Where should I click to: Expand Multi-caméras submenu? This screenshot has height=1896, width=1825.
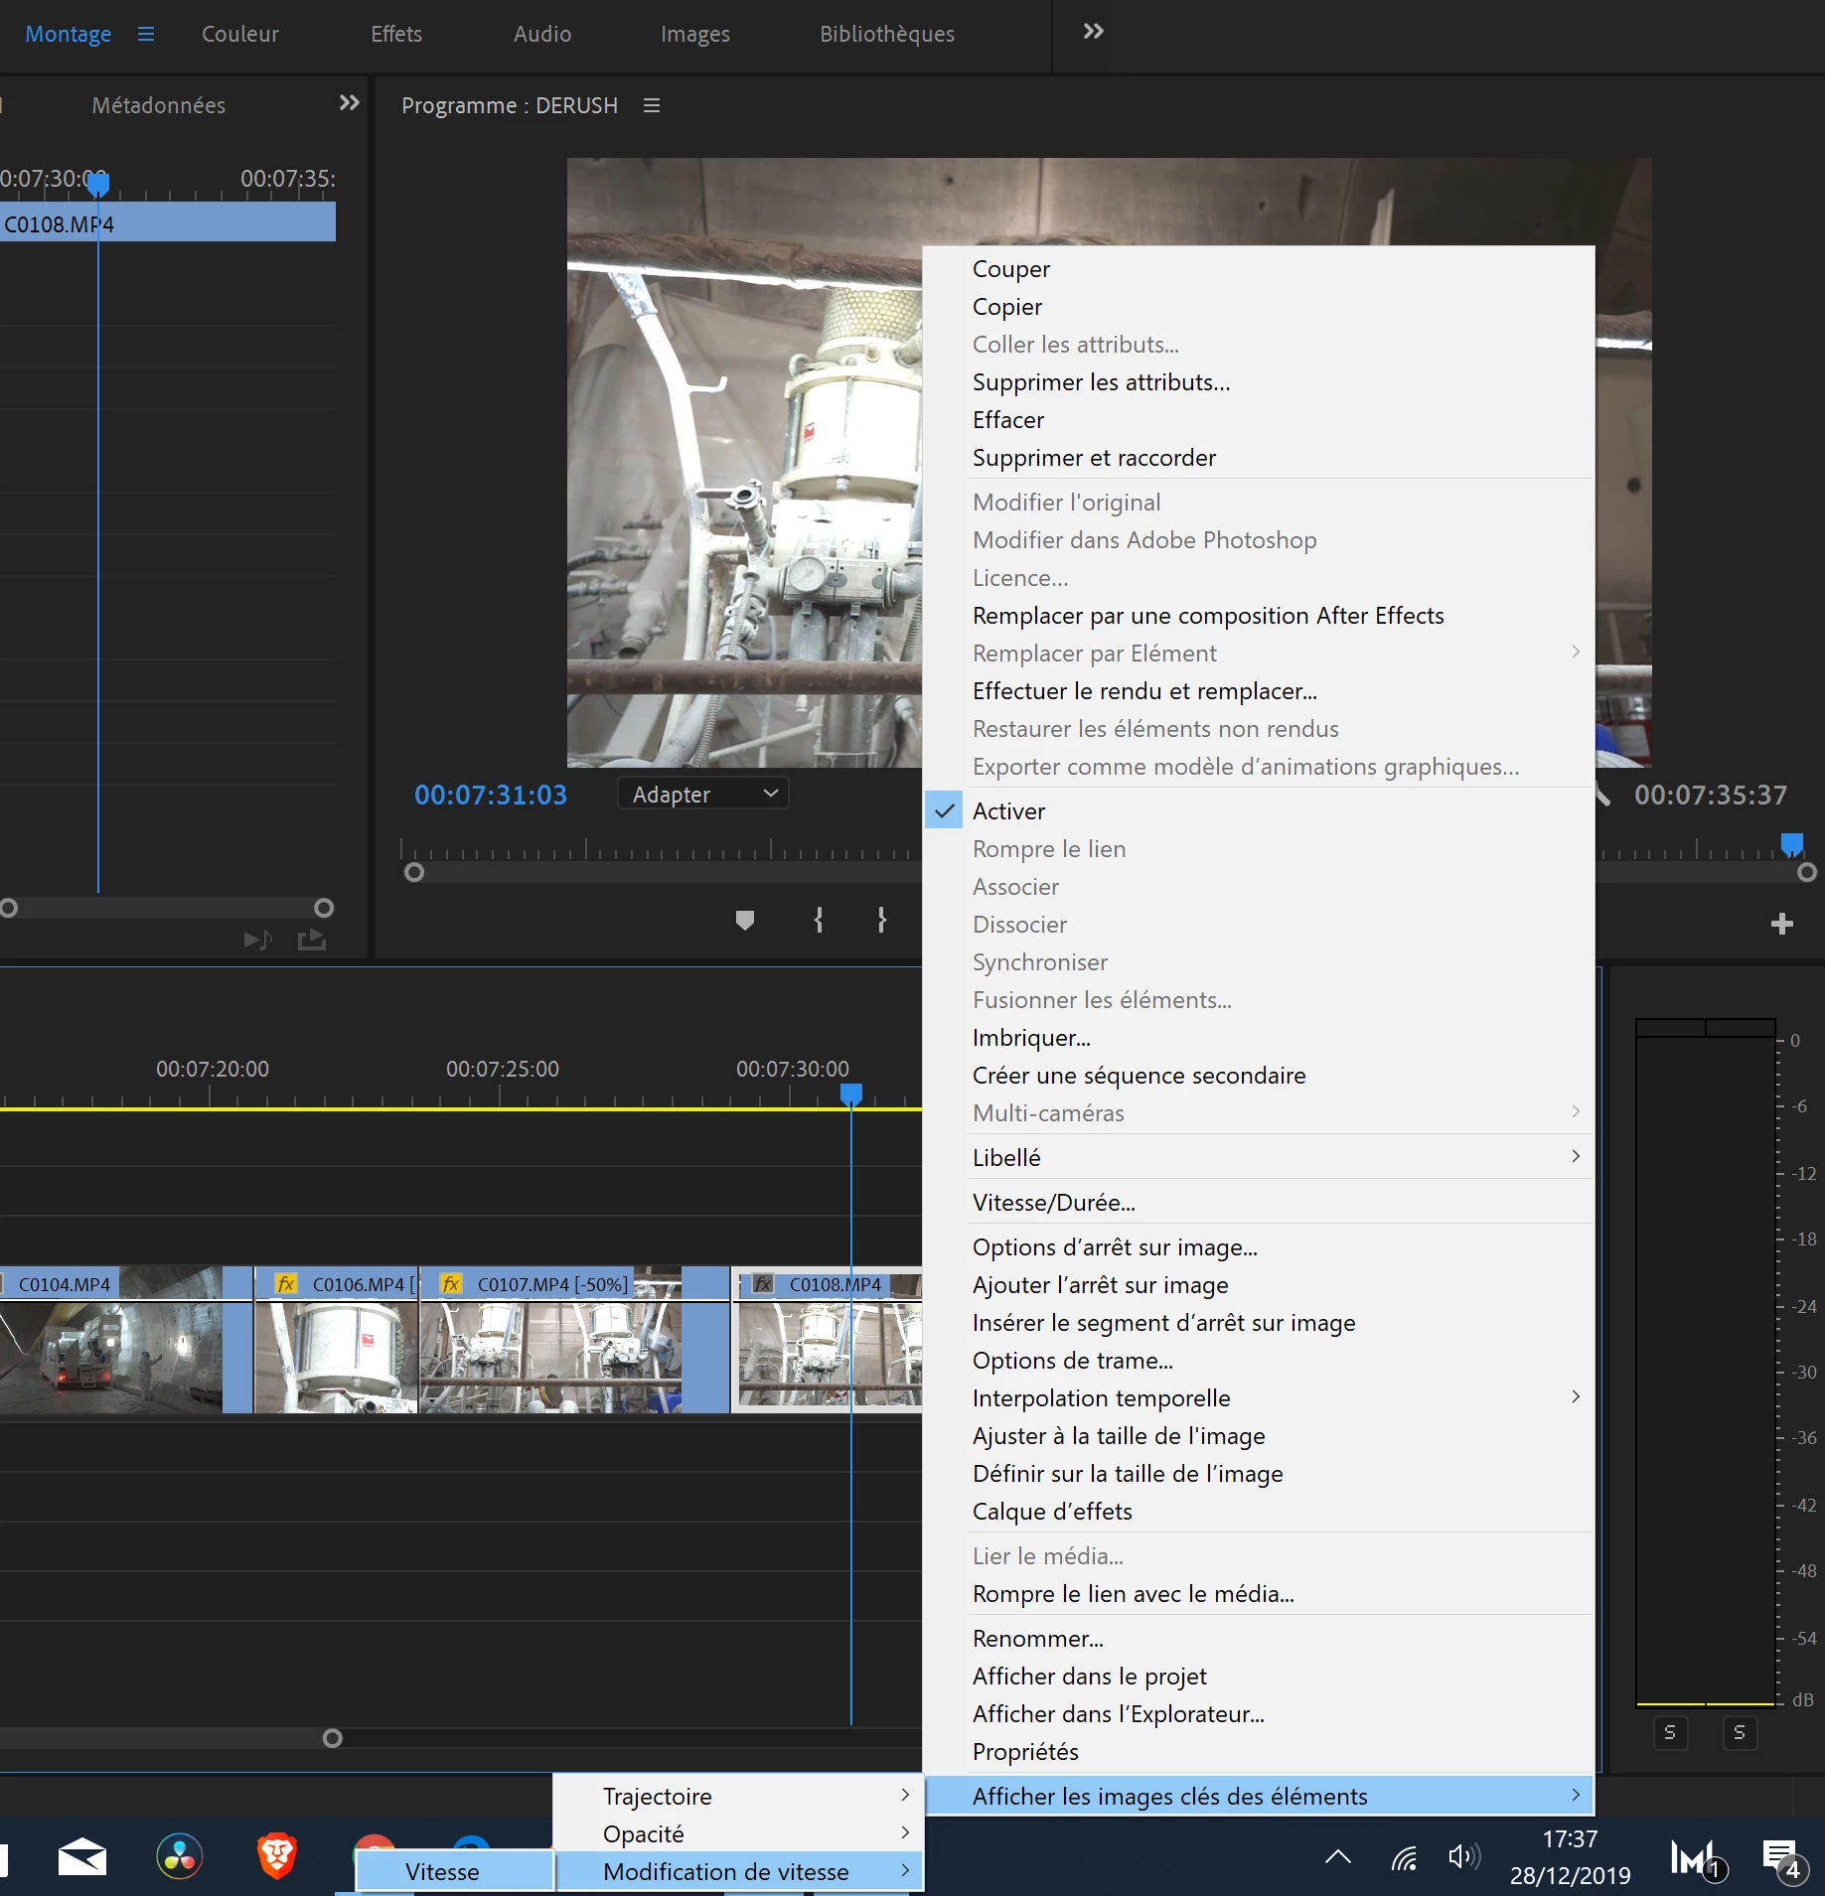[1259, 1113]
